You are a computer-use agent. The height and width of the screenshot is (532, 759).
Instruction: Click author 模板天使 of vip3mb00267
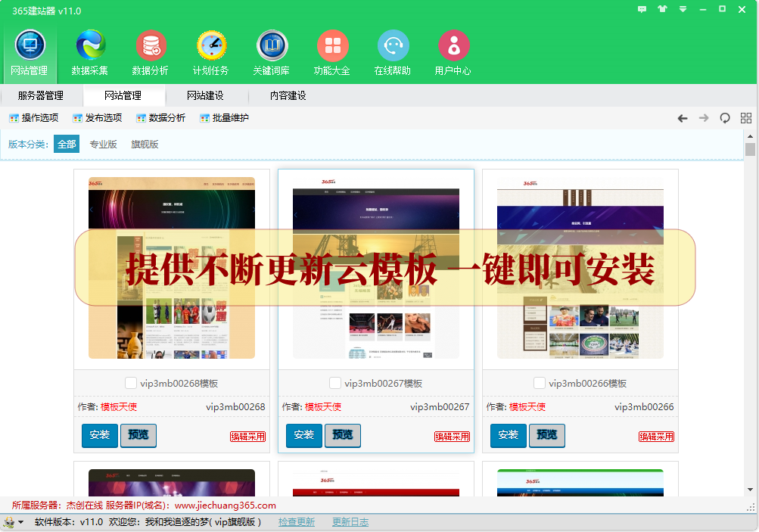(x=323, y=407)
